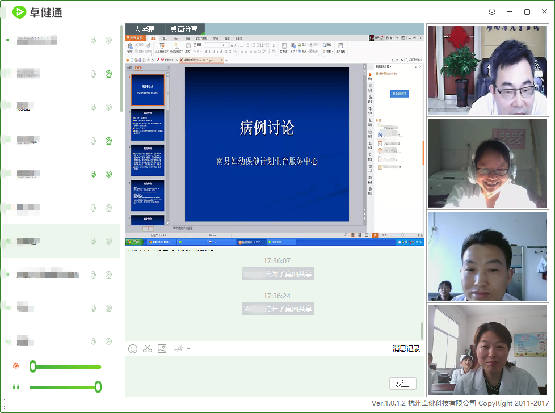The image size is (555, 413).
Task: Click the red muted microphone icon
Action: tap(16, 366)
